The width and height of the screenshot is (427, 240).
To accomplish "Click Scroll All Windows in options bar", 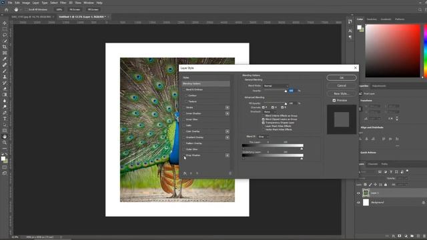I will (x=36, y=9).
